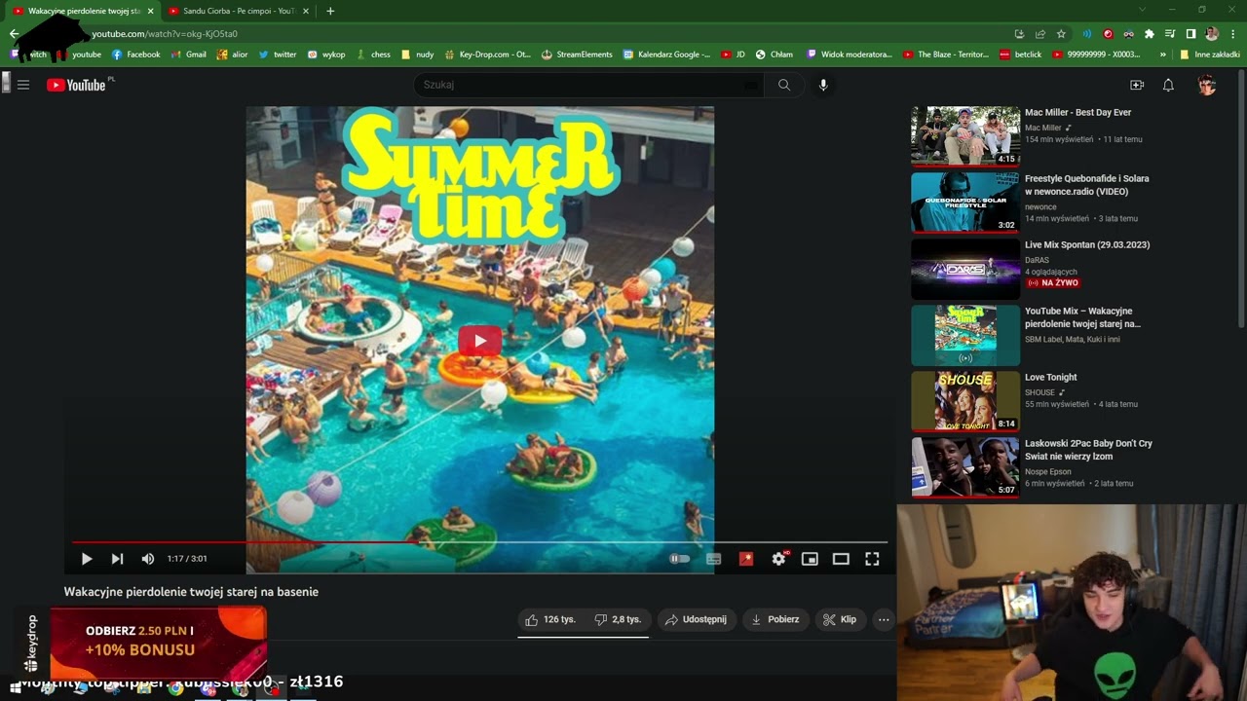Click the Udostępnij share button
This screenshot has width=1247, height=701.
click(x=696, y=619)
